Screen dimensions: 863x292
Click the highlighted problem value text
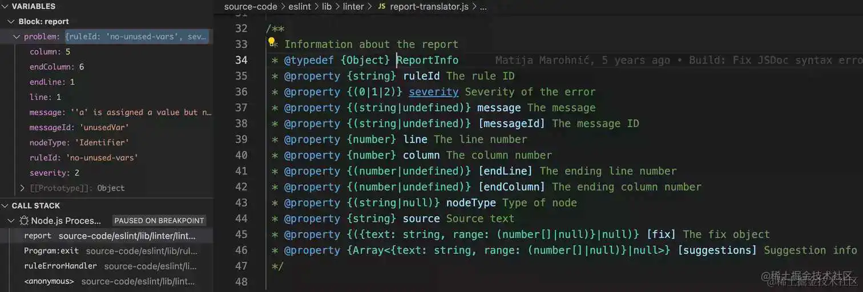point(136,36)
